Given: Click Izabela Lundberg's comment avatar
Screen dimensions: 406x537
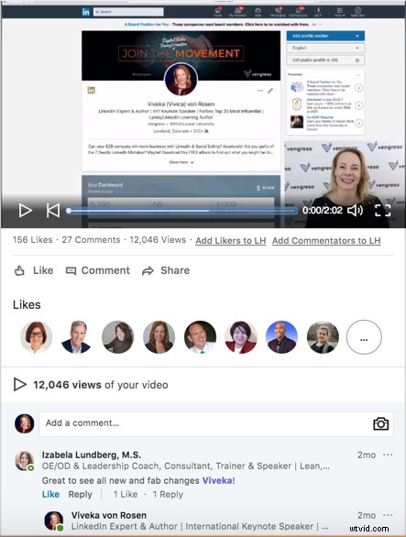Looking at the screenshot, I should (25, 461).
